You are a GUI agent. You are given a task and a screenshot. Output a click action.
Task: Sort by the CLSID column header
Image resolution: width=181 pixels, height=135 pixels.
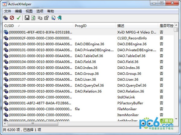tap(38, 26)
